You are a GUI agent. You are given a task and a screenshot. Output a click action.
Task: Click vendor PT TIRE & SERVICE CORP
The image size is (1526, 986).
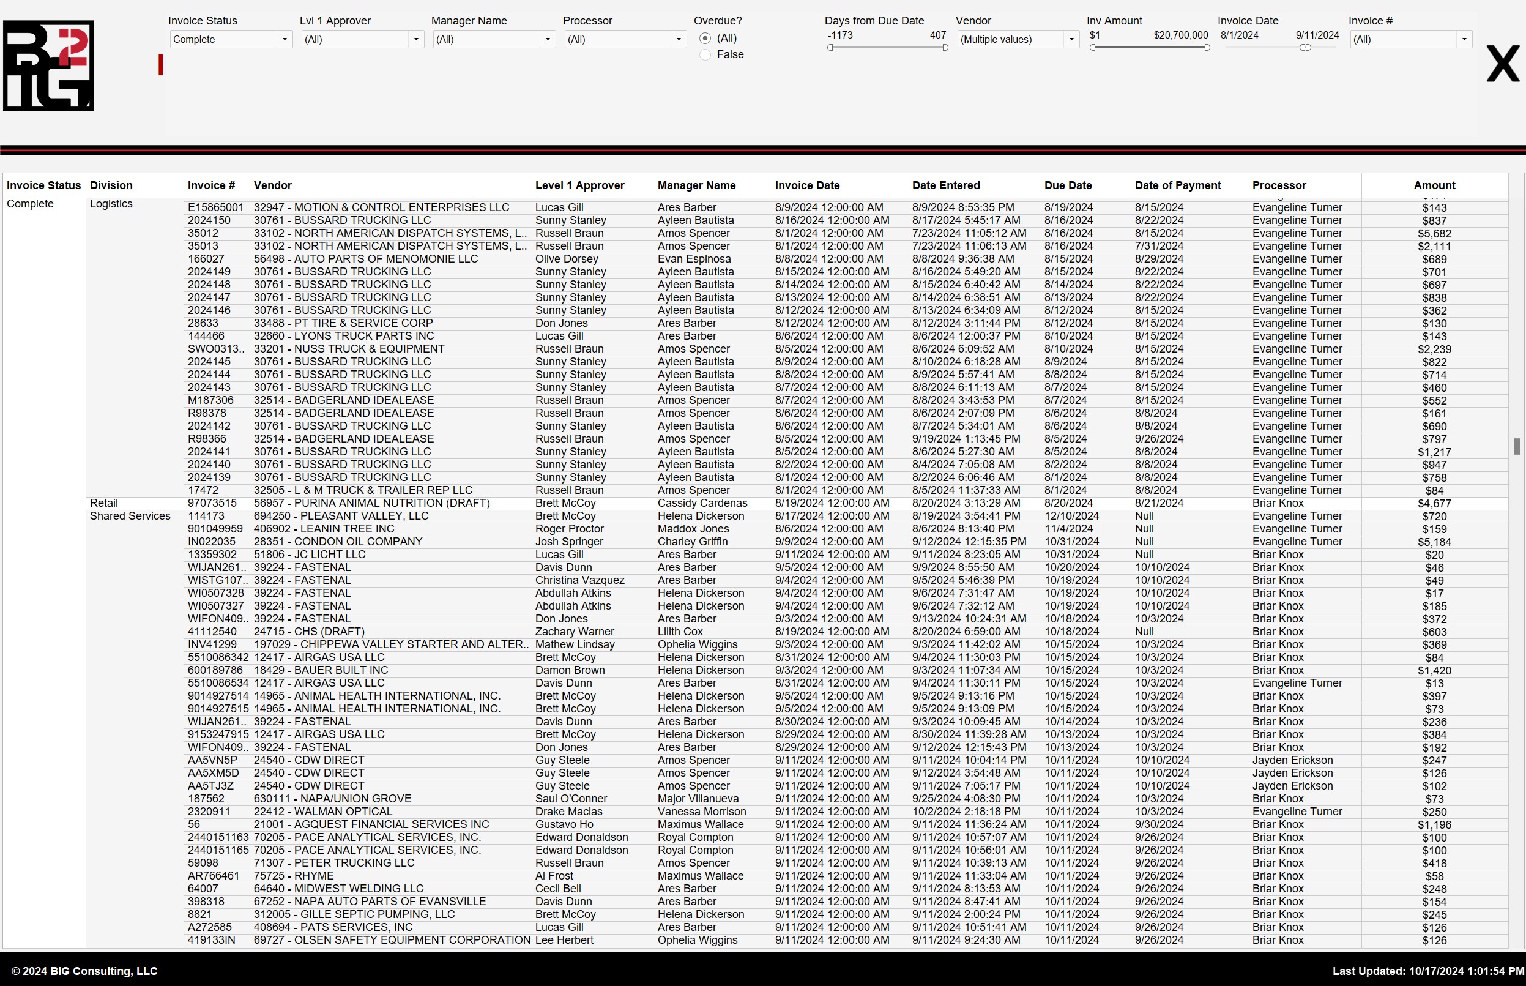(343, 323)
